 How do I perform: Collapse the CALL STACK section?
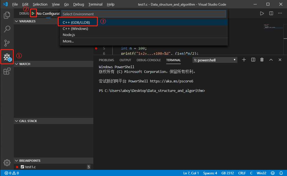click(54, 121)
